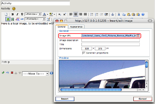The width and height of the screenshot is (155, 104).
Task: Open the Move To dropdown
Action: point(36,74)
